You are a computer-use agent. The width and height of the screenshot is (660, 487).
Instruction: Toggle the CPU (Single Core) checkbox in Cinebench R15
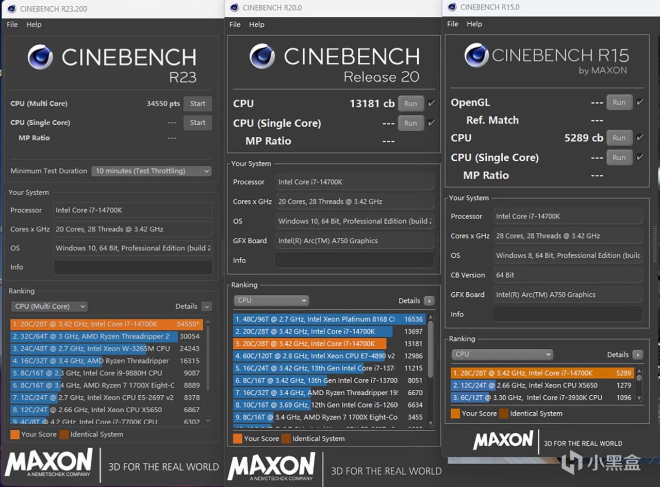coord(640,157)
